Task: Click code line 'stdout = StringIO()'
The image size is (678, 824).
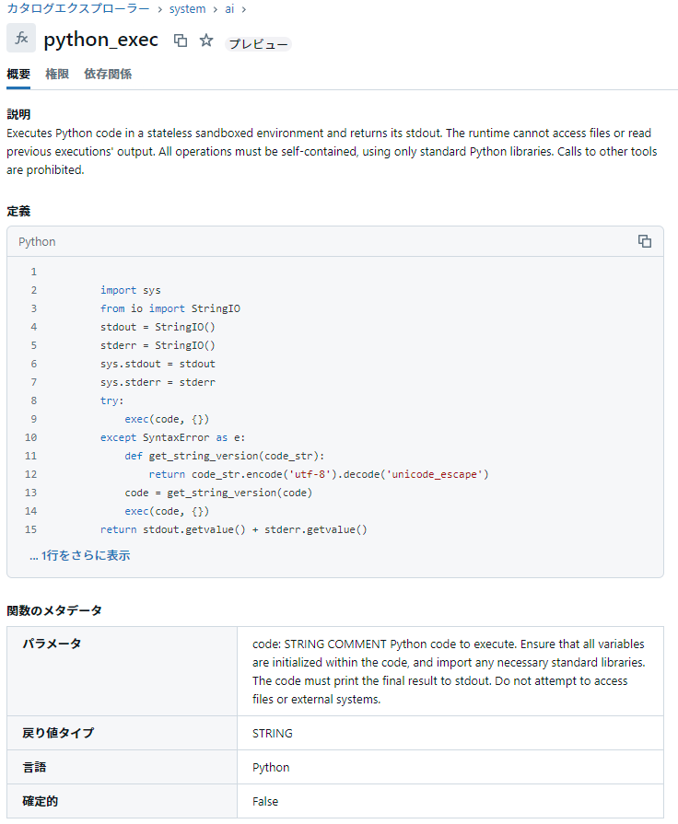Action: point(158,327)
